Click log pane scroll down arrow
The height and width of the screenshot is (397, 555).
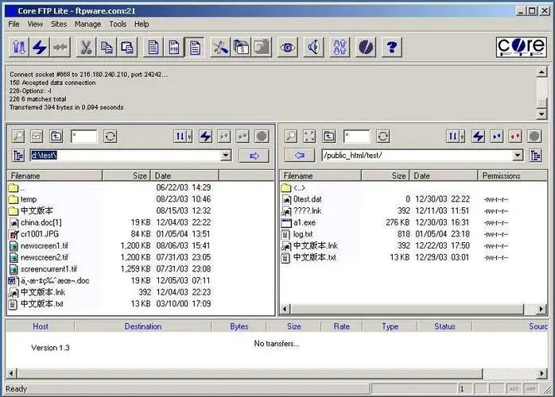541,114
